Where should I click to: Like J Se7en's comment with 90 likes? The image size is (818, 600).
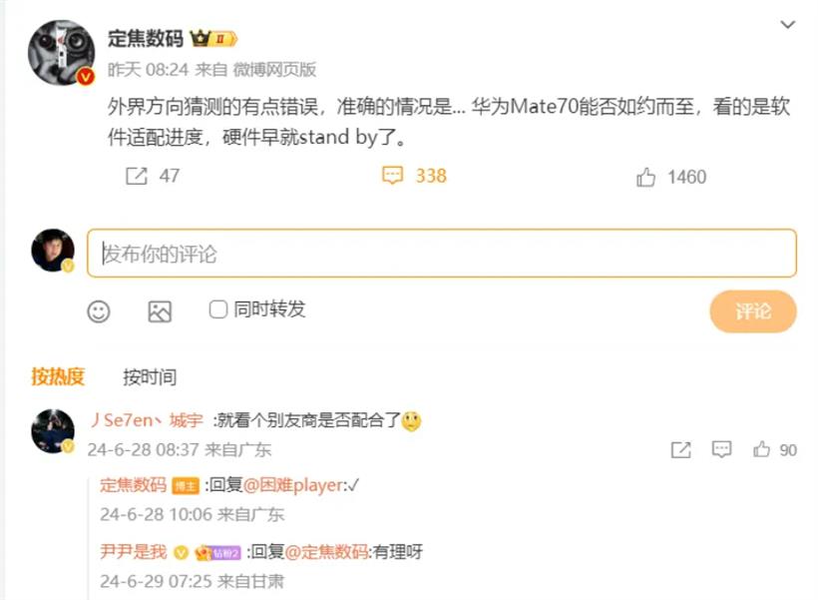pyautogui.click(x=761, y=449)
